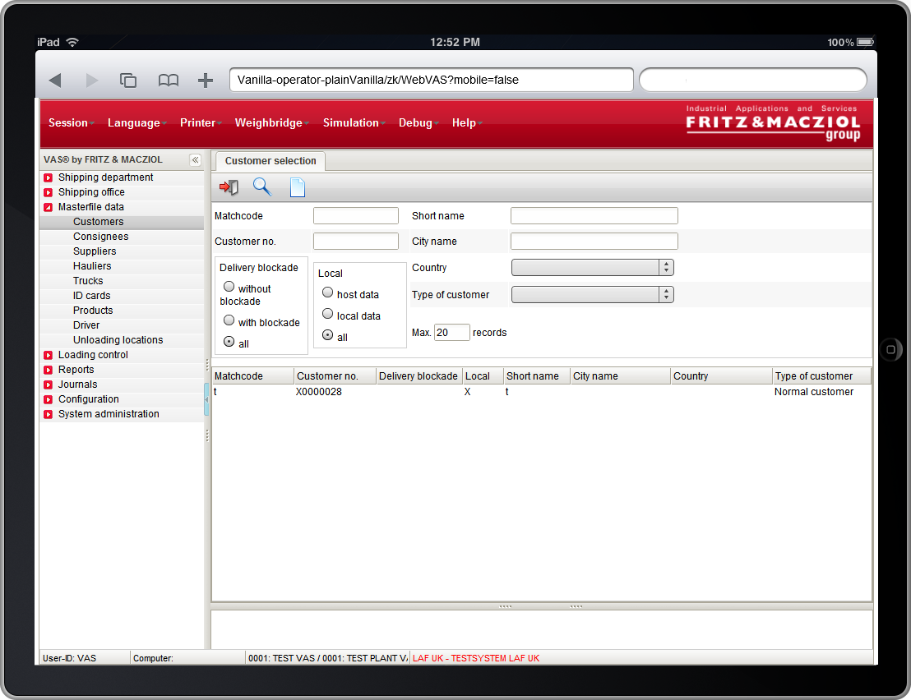Open the browser bookmarks book icon
This screenshot has width=911, height=700.
coord(169,80)
